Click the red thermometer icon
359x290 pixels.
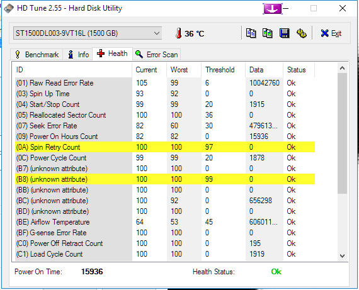(x=179, y=33)
